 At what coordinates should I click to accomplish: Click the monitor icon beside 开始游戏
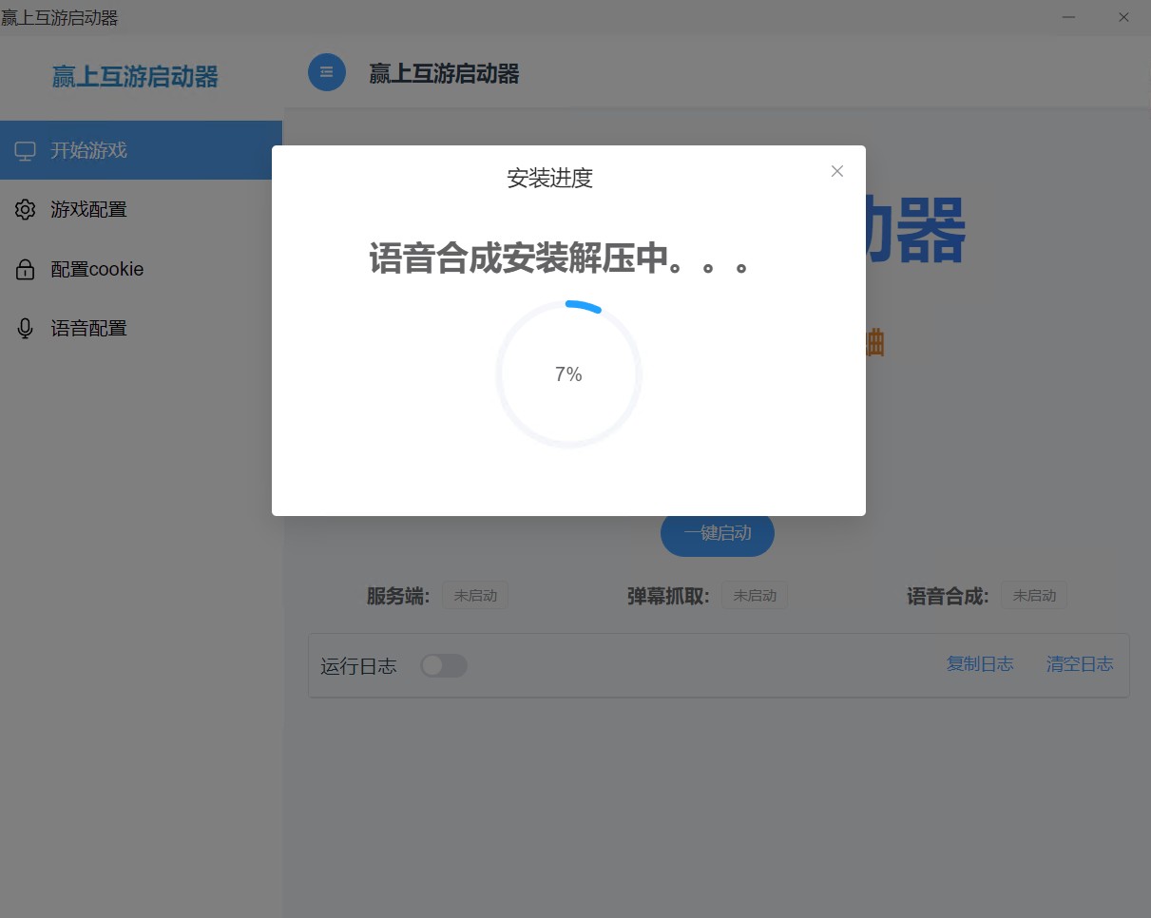point(26,151)
